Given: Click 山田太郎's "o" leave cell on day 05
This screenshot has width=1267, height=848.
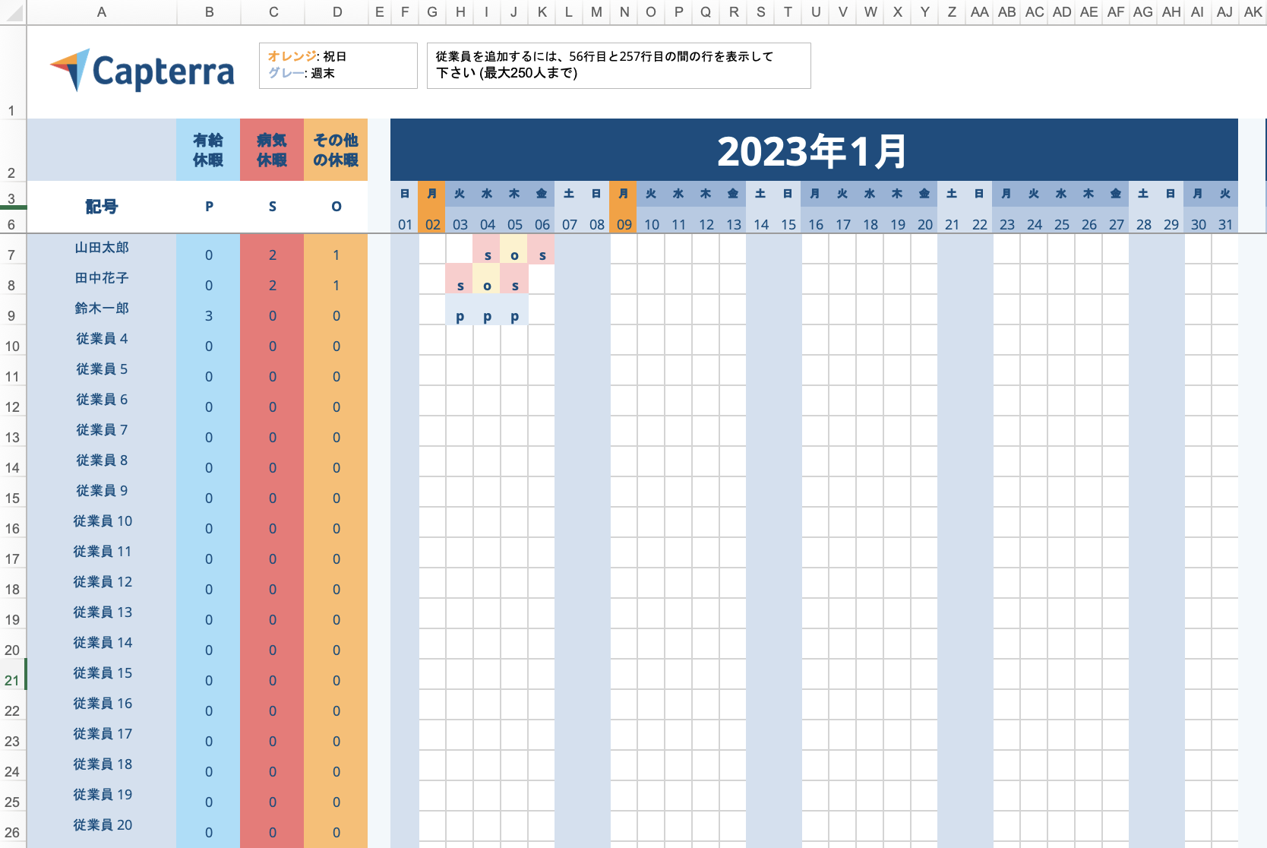Looking at the screenshot, I should pyautogui.click(x=514, y=255).
